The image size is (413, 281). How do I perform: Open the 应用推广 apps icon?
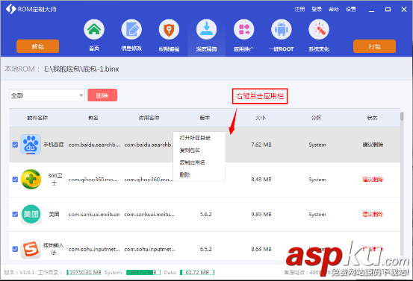pyautogui.click(x=244, y=29)
